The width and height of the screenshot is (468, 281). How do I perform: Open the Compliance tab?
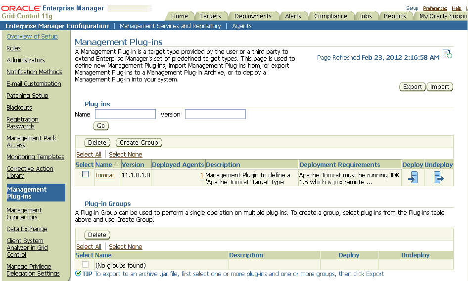coord(330,16)
